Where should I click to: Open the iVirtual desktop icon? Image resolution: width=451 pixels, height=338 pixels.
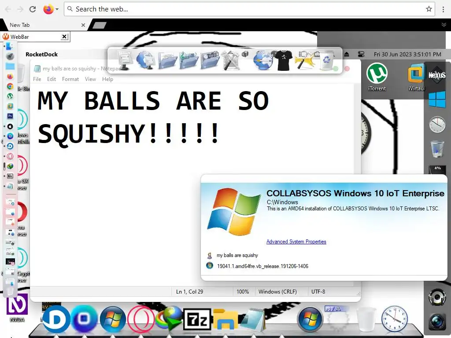pyautogui.click(x=417, y=77)
